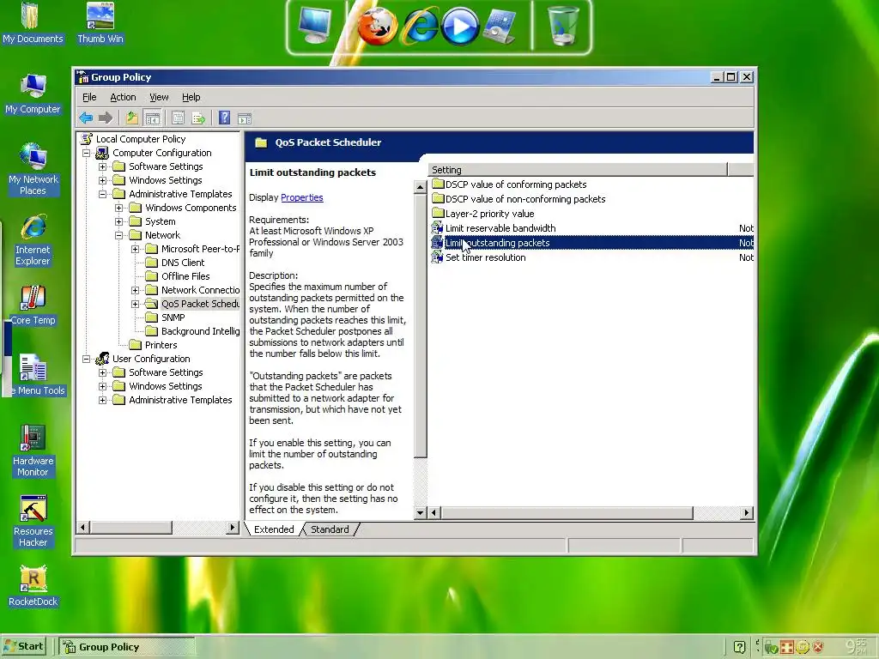The image size is (879, 659).
Task: Expand the System node
Action: click(118, 221)
